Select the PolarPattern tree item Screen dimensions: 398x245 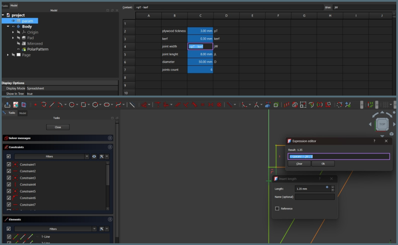click(37, 49)
